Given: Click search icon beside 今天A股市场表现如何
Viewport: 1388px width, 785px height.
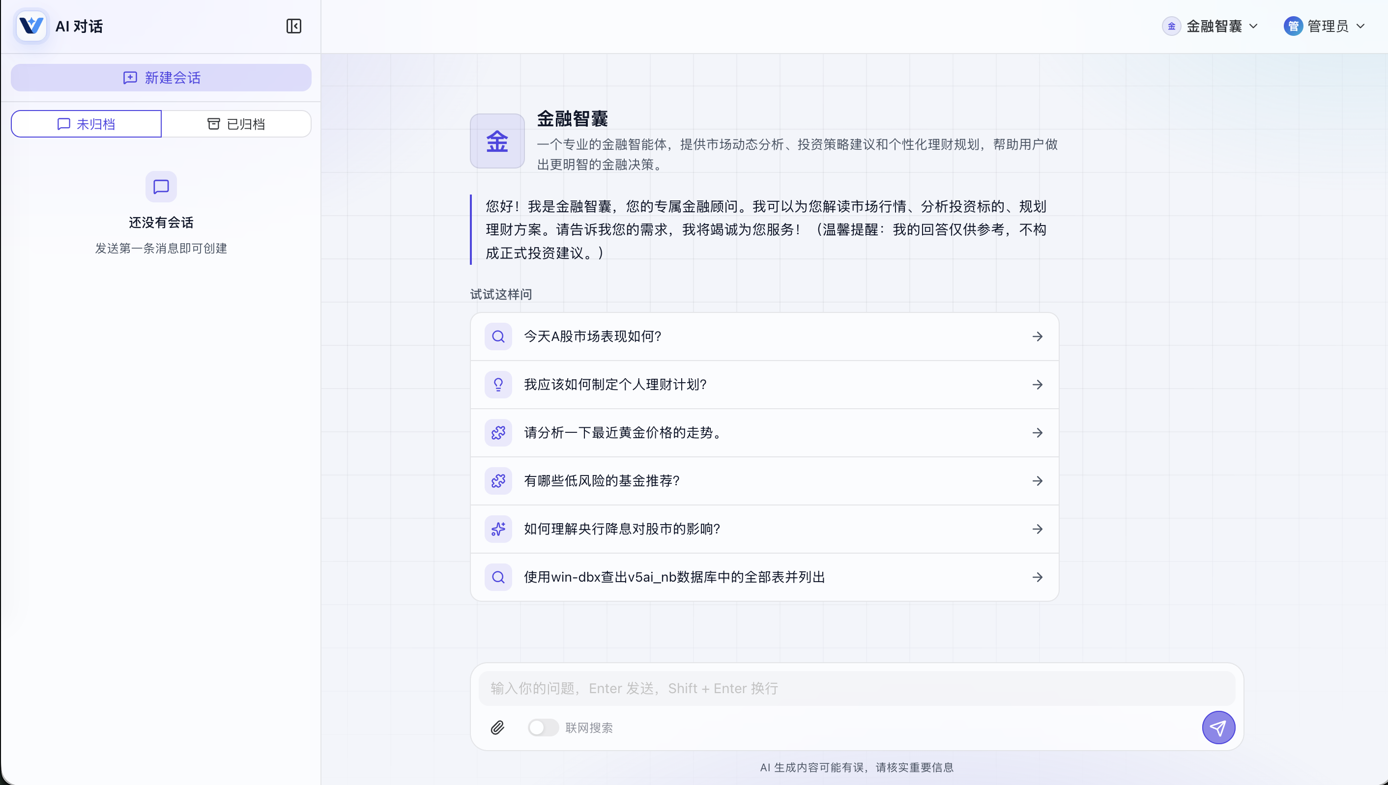Looking at the screenshot, I should (498, 336).
